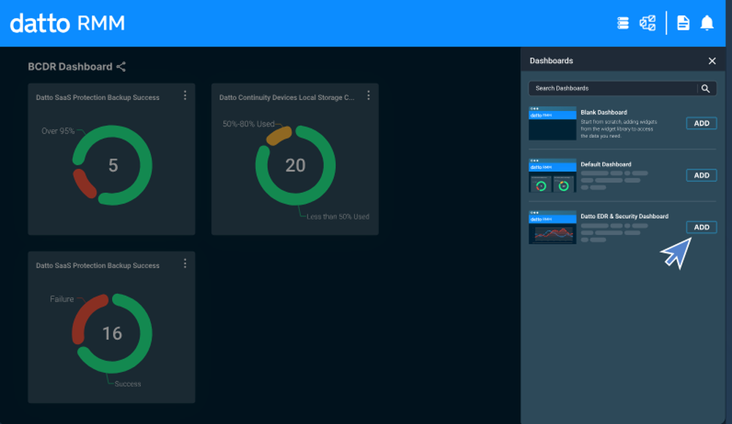Add the Blank Dashboard
This screenshot has height=424, width=732.
[x=701, y=123]
